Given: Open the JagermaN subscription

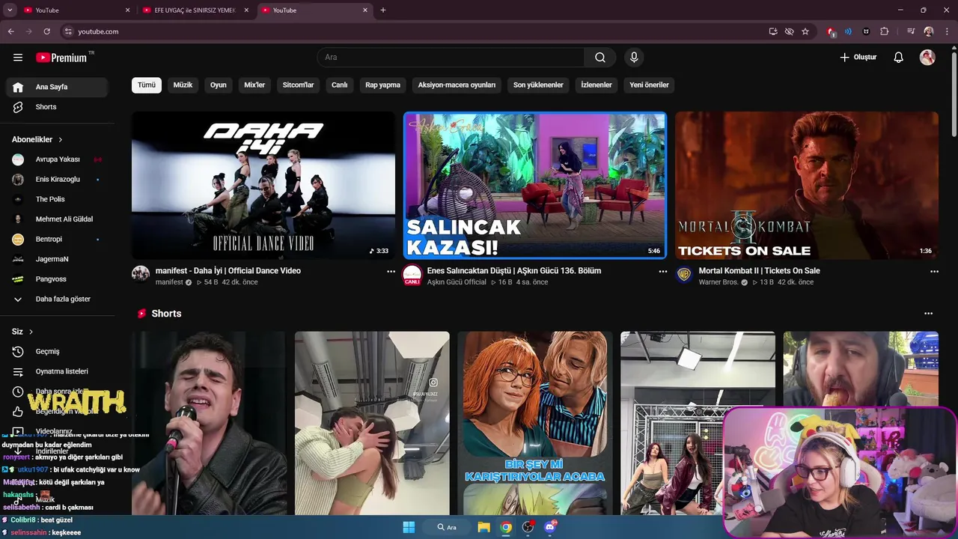Looking at the screenshot, I should [58, 259].
